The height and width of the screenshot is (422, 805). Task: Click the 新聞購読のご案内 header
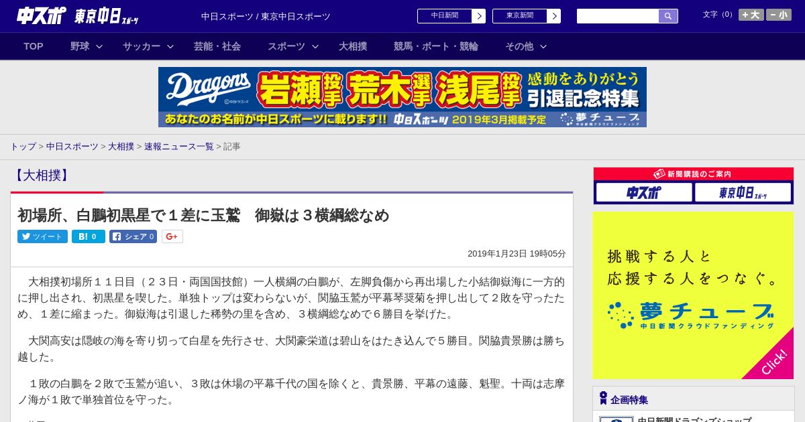pos(693,174)
